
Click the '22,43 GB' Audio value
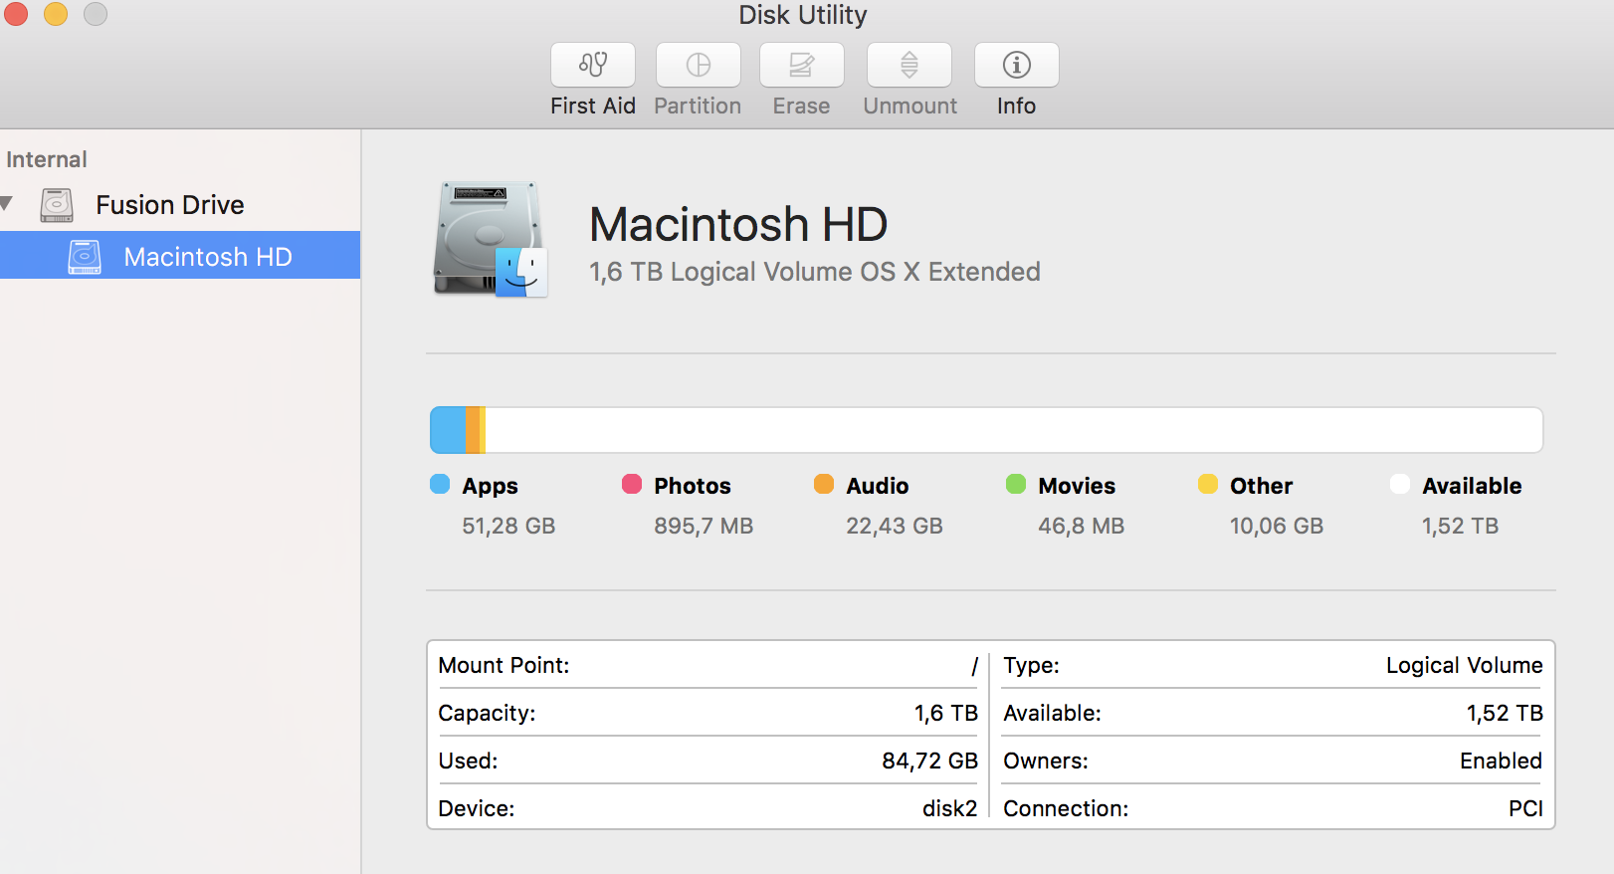click(x=895, y=526)
